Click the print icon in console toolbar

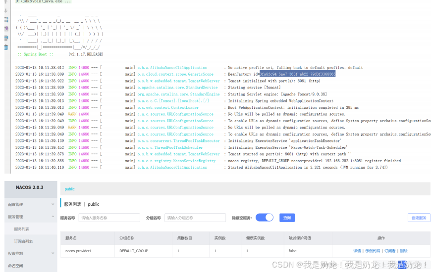point(6,38)
